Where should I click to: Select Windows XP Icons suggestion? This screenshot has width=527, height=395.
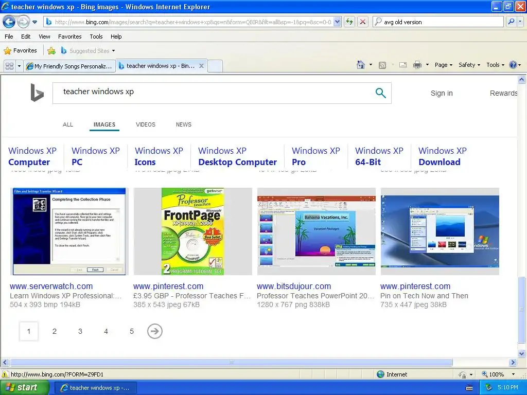coord(159,156)
